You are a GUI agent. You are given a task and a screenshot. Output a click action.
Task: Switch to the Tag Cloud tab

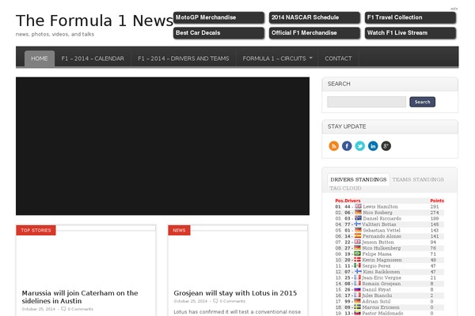[345, 188]
